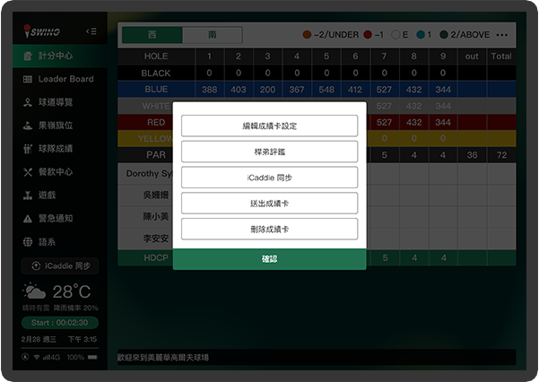Screen dimensions: 539x382
Task: Select the 果嶺旗位 flag position icon
Action: click(x=28, y=126)
